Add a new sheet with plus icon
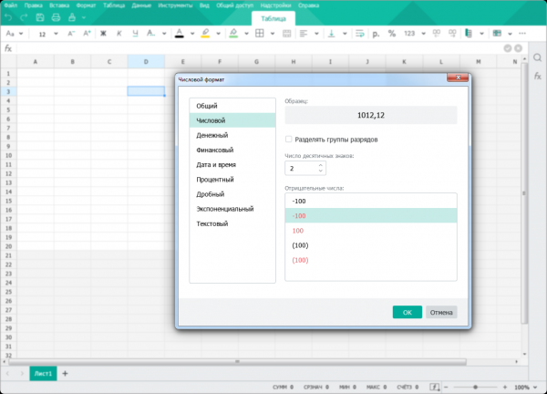This screenshot has width=547, height=394. tap(65, 374)
